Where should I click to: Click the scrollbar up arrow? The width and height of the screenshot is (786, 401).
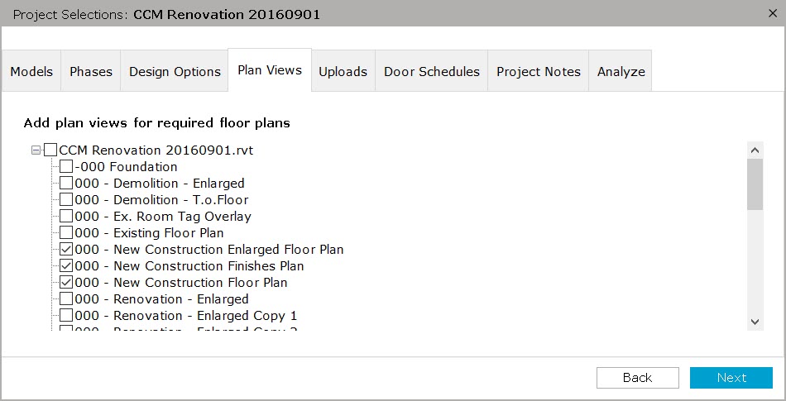click(x=755, y=150)
